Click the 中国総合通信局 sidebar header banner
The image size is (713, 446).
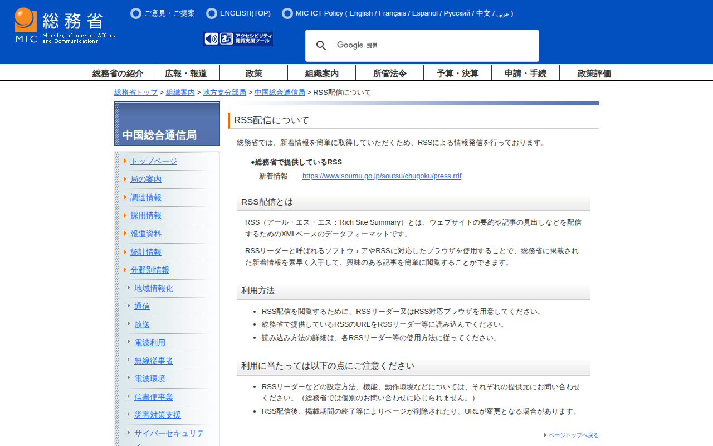[x=167, y=124]
